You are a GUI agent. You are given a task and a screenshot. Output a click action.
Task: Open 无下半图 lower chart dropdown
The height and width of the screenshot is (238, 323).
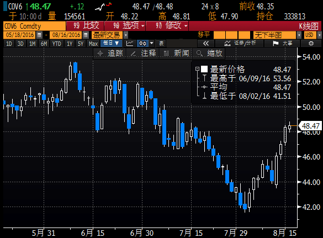299,35
